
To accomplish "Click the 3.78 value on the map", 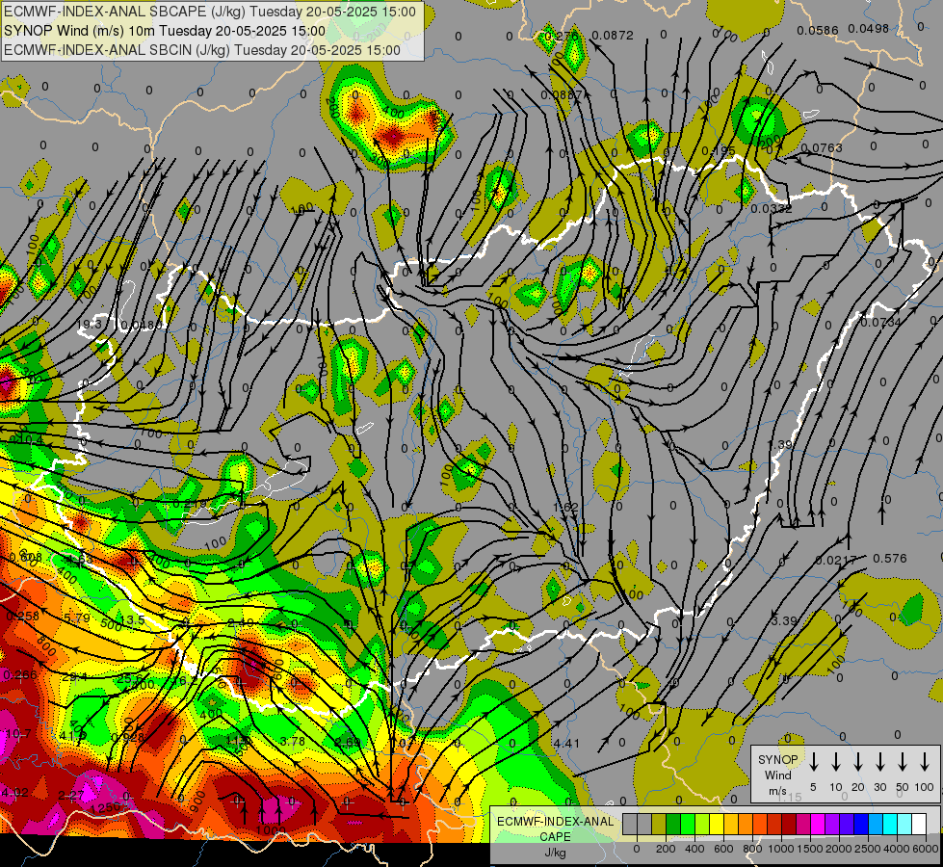I will (293, 741).
